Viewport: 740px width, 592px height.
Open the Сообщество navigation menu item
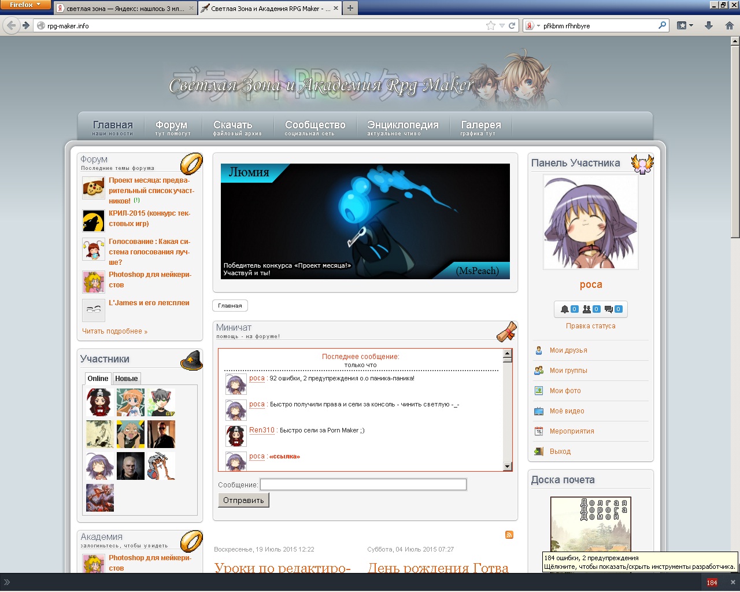click(315, 128)
